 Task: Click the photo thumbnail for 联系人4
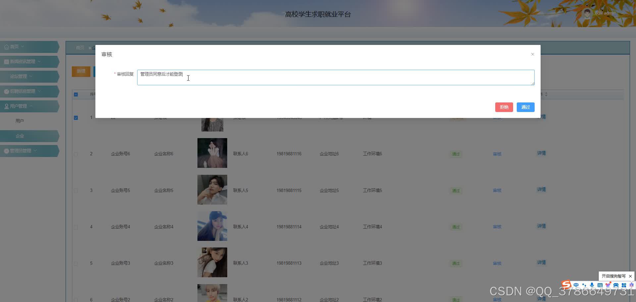[212, 226]
